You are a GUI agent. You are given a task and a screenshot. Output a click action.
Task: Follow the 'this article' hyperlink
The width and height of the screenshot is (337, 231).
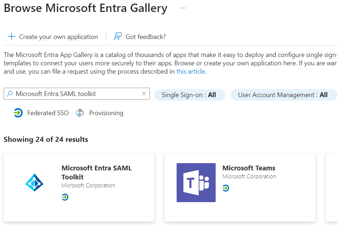click(191, 71)
